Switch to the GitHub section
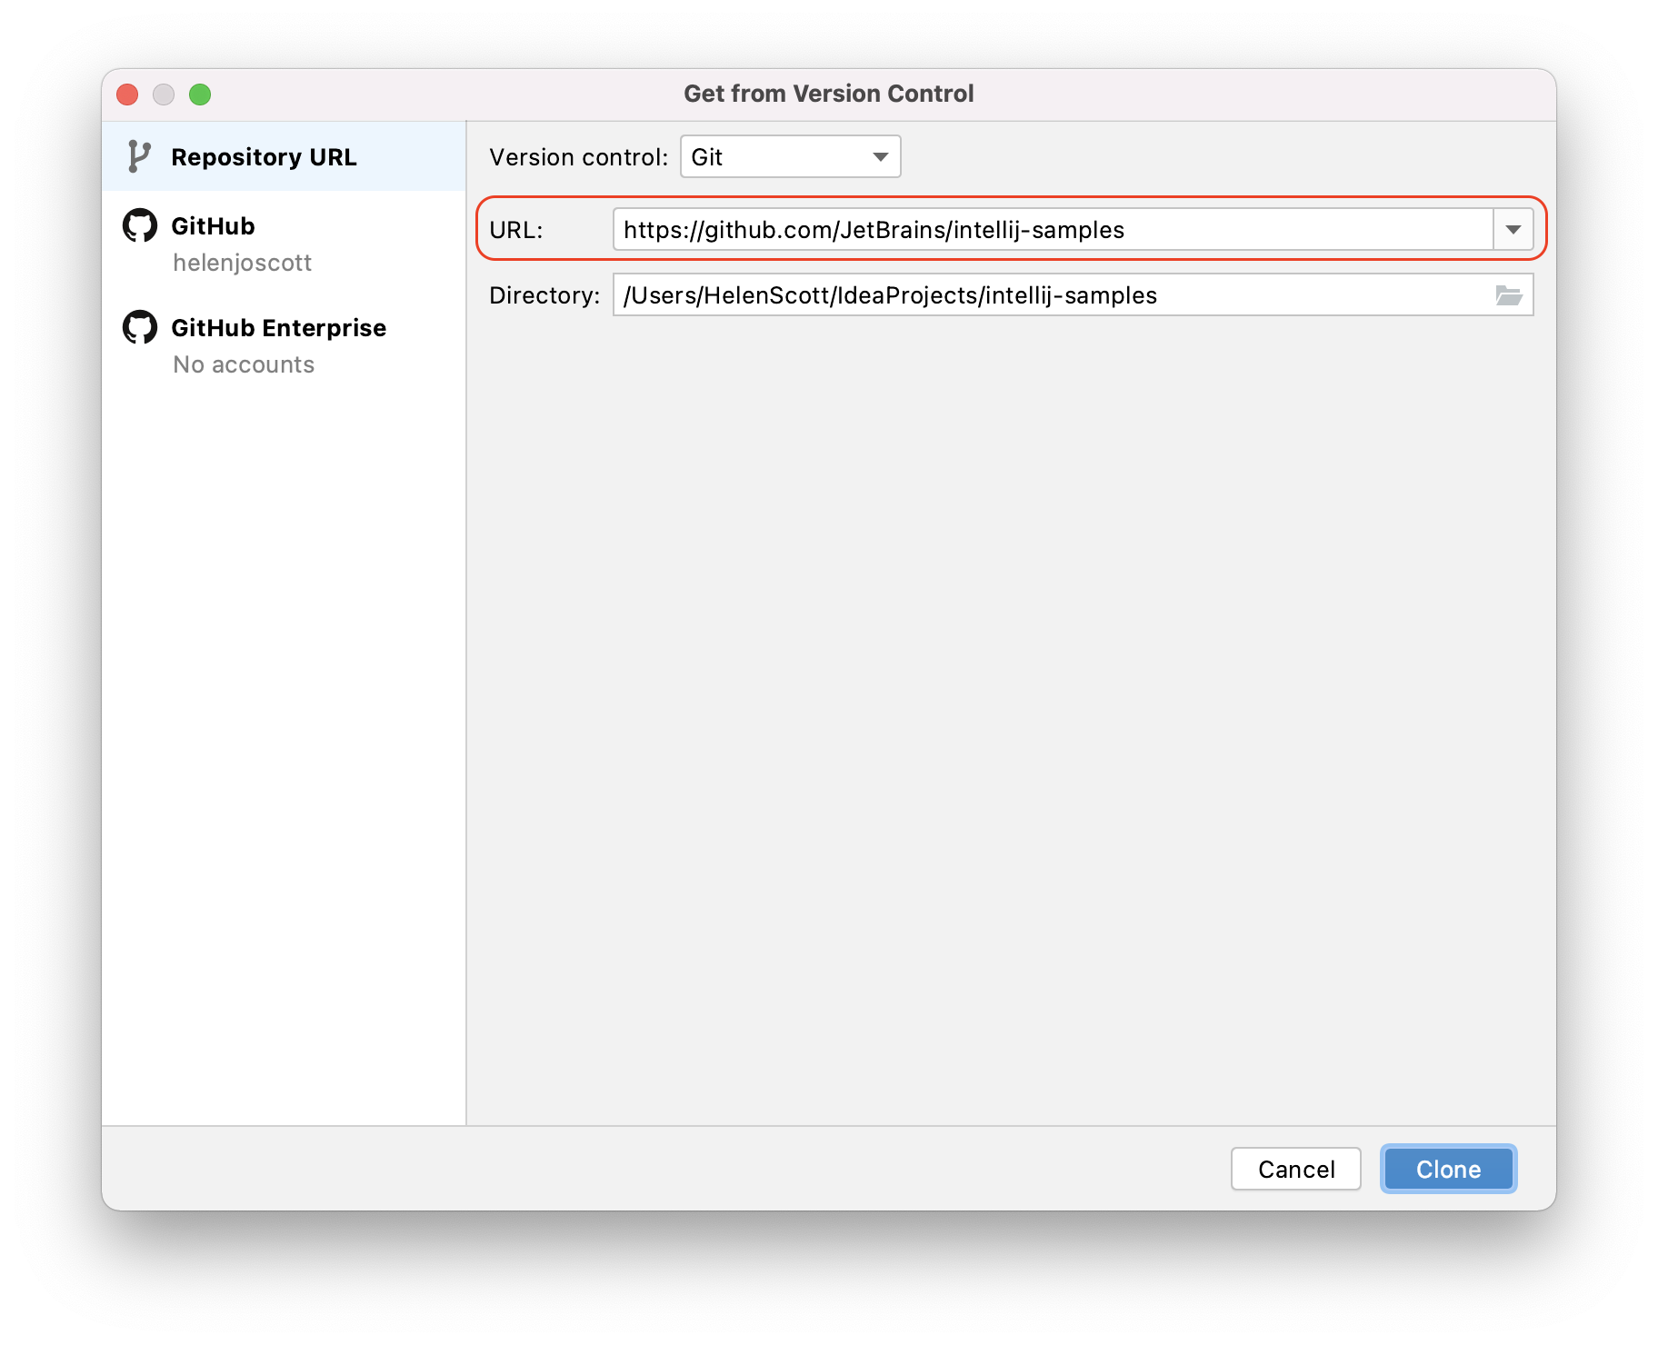The width and height of the screenshot is (1658, 1345). pyautogui.click(x=284, y=243)
